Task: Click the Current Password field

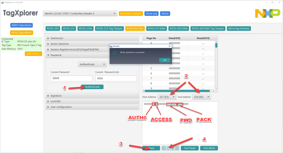Action: tap(71, 78)
